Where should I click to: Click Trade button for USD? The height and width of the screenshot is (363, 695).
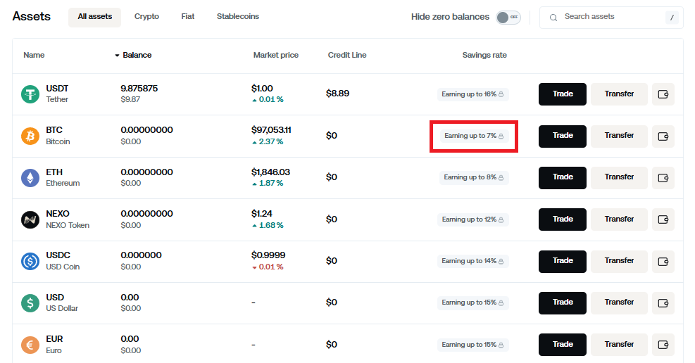point(563,302)
